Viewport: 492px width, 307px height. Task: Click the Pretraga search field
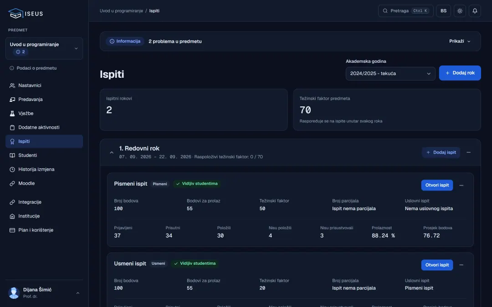click(406, 11)
